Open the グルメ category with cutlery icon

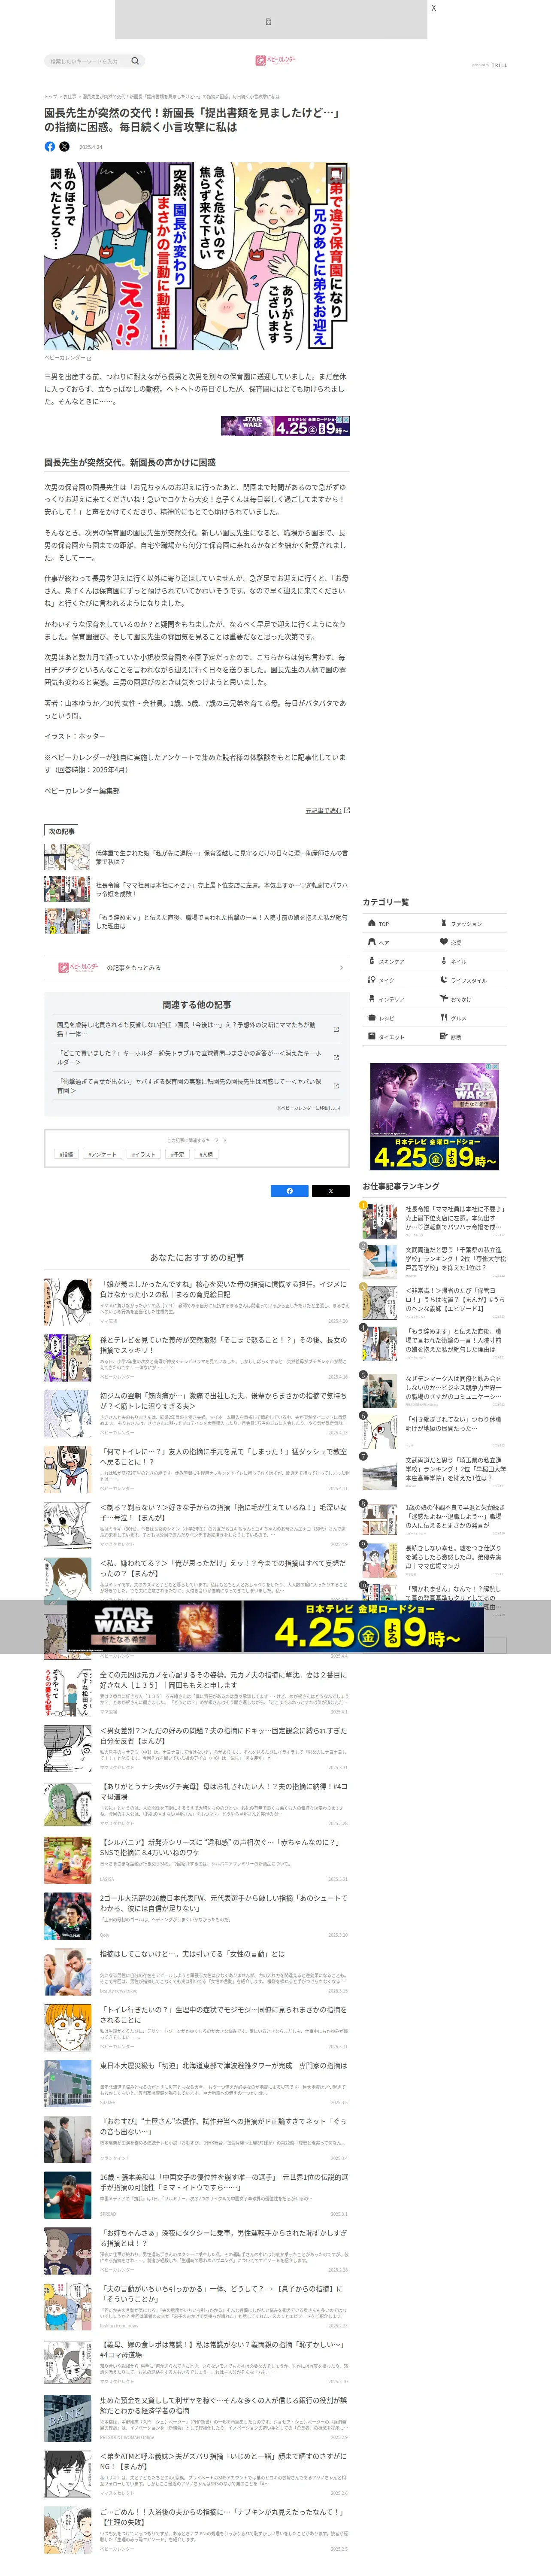pyautogui.click(x=471, y=1018)
